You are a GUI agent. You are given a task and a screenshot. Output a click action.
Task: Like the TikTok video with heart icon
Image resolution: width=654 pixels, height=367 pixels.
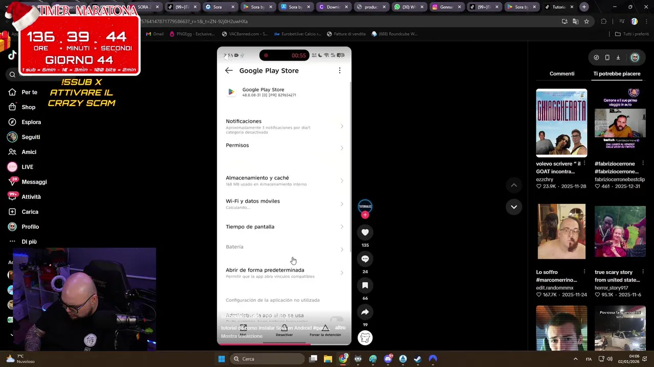tap(365, 232)
